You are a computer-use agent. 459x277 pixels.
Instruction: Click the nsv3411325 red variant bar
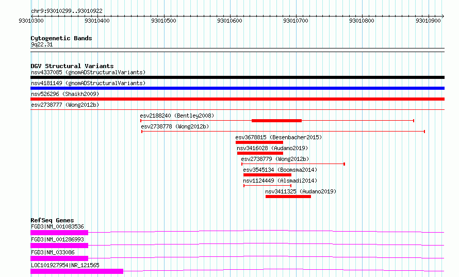click(x=288, y=197)
